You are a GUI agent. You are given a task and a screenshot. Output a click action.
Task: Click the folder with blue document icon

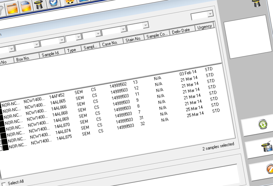coord(26,6)
